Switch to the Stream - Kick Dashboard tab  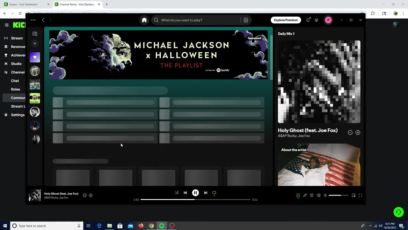(x=27, y=4)
